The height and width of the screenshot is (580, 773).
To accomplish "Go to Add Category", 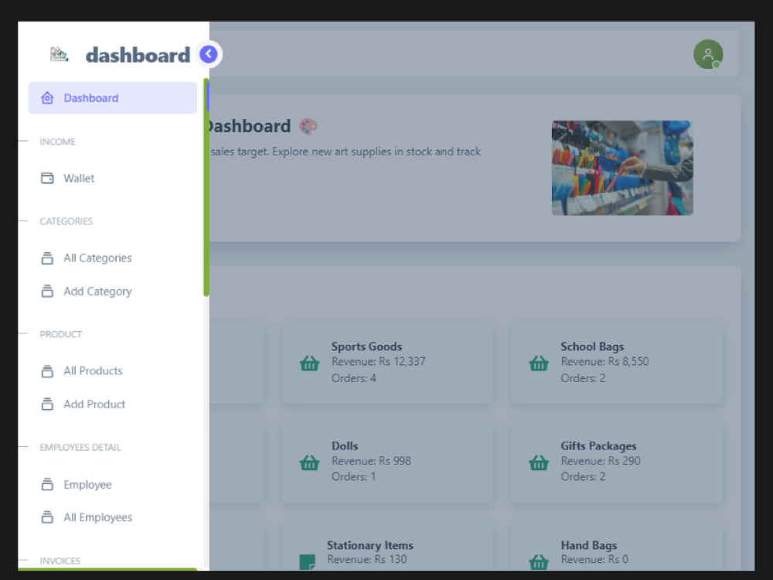I will (x=97, y=292).
